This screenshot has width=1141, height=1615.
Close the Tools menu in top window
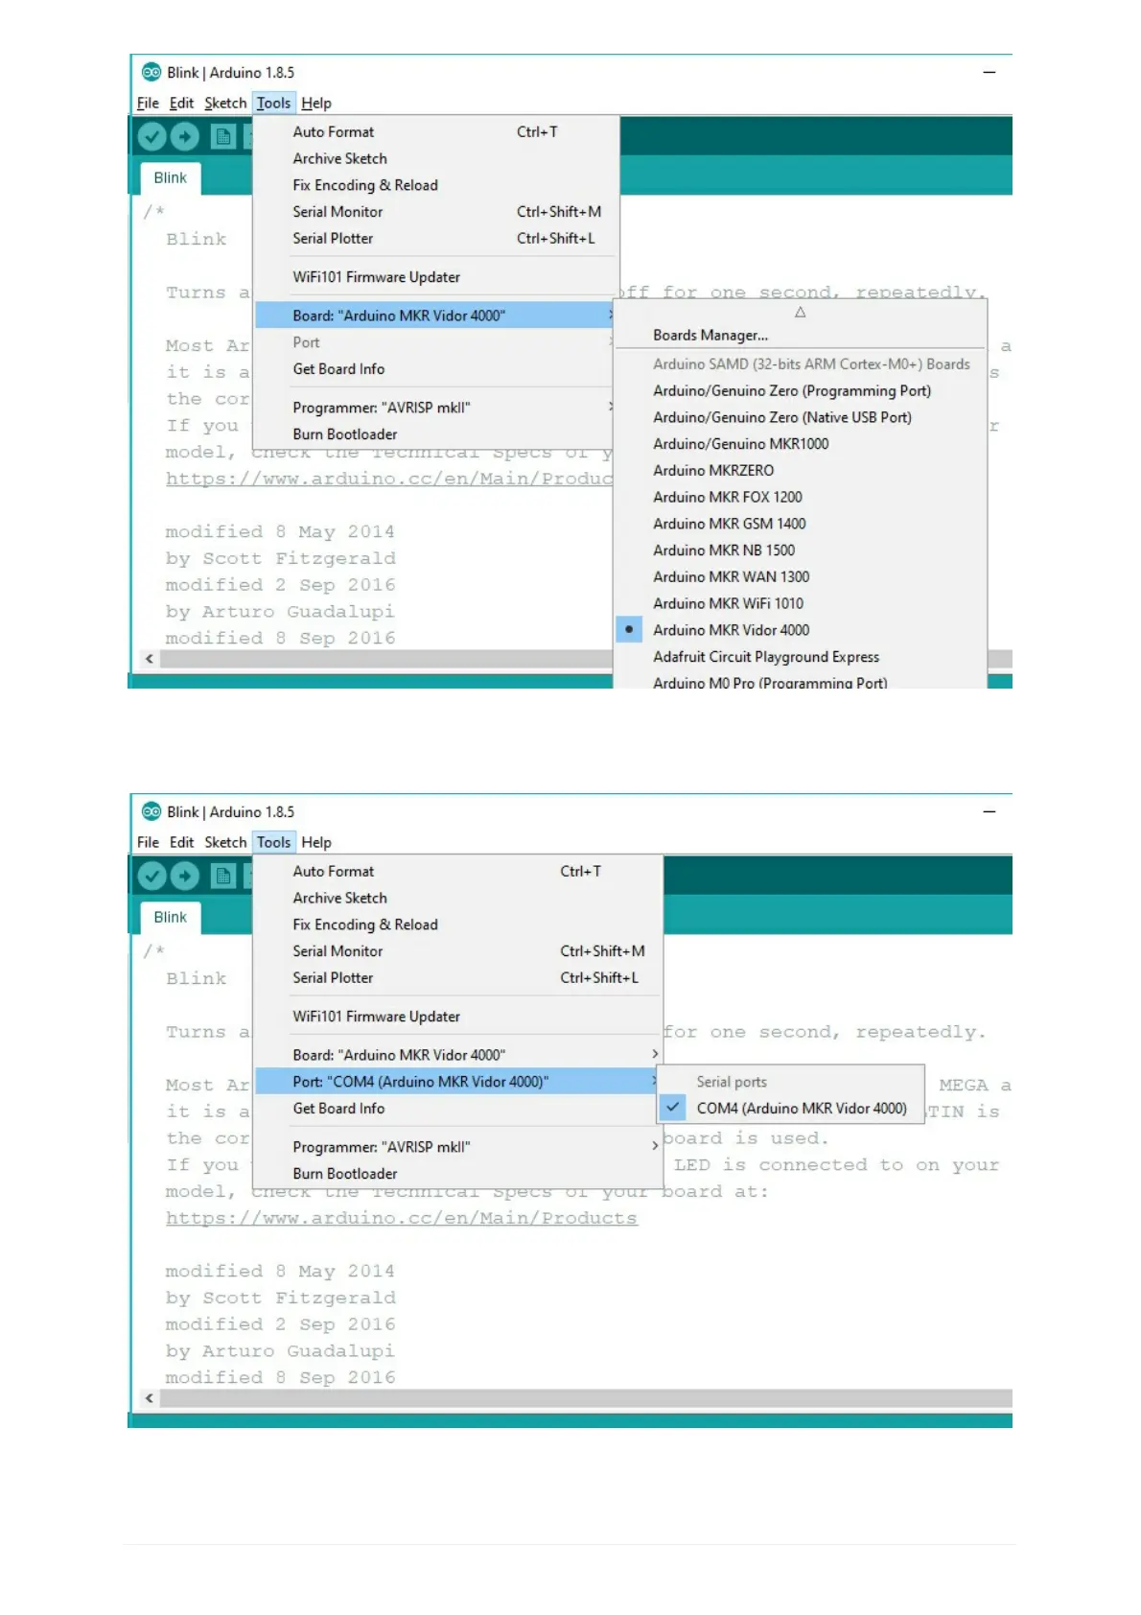pyautogui.click(x=273, y=103)
